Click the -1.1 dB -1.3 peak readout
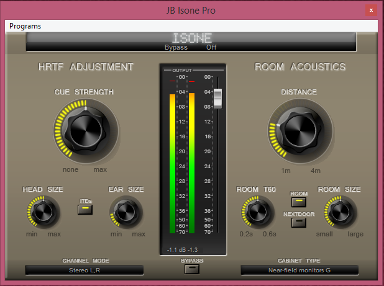Viewport: 384px width, 286px height. [182, 250]
